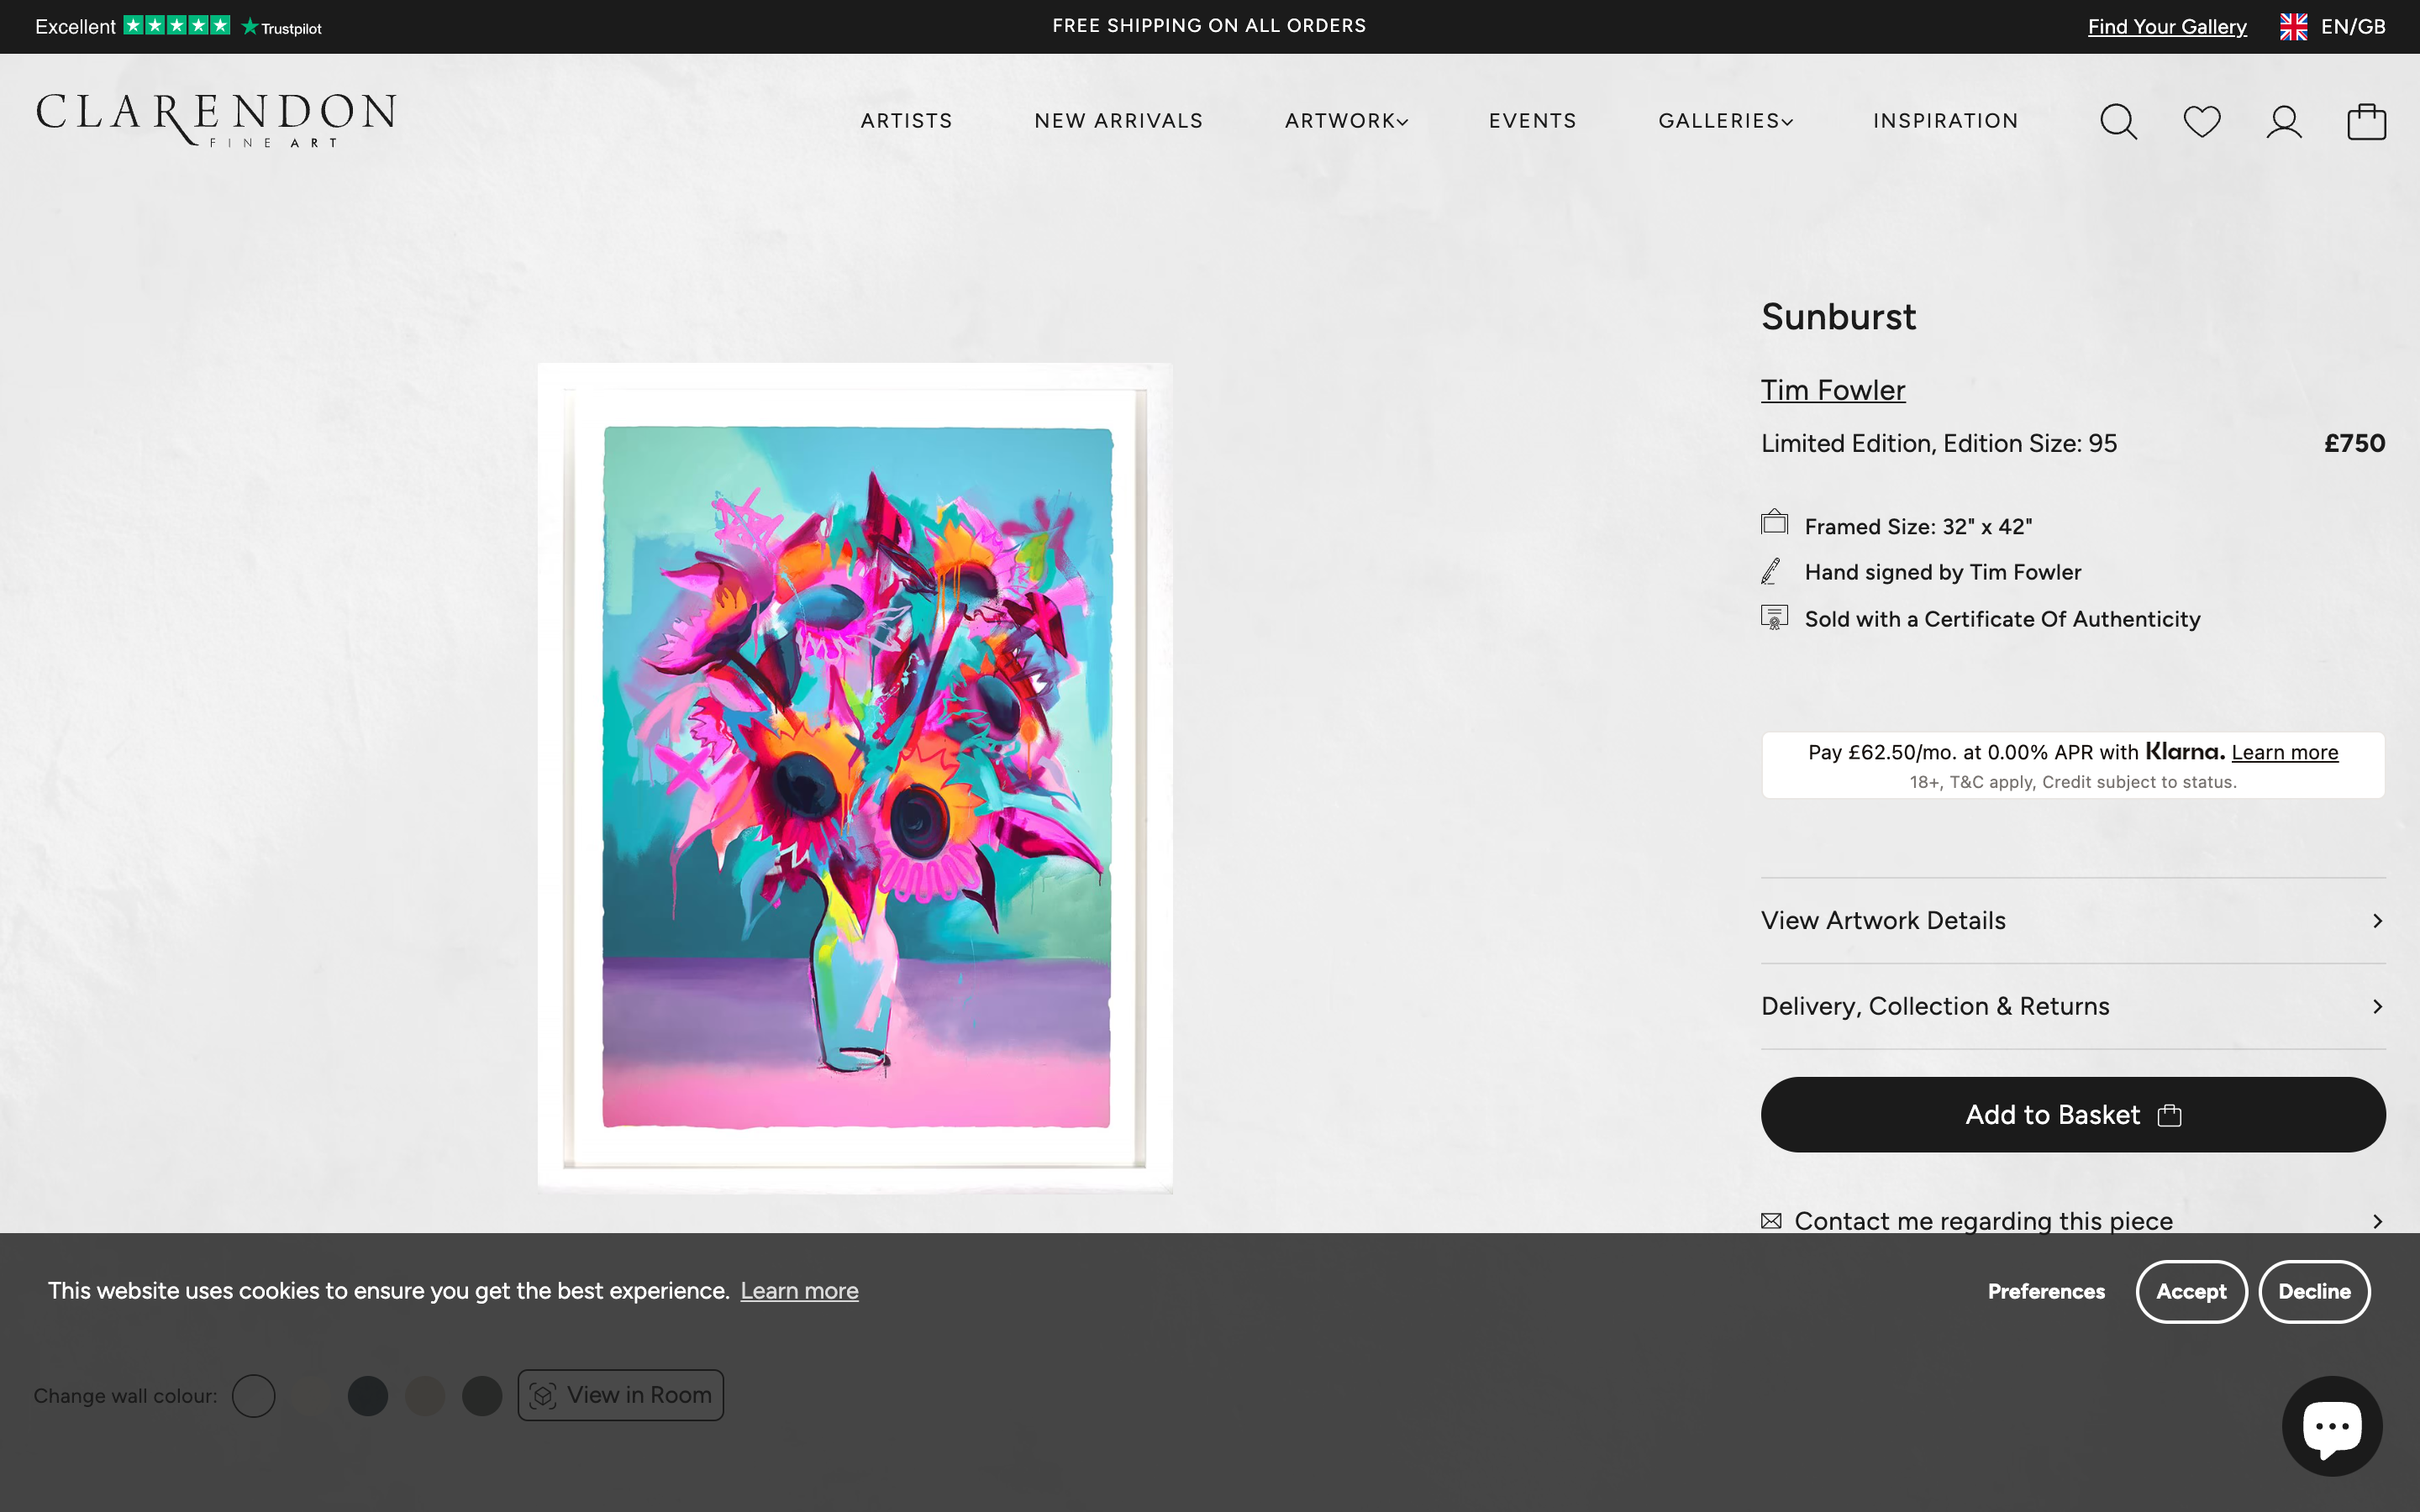Click the UK flag language icon

(x=2295, y=26)
